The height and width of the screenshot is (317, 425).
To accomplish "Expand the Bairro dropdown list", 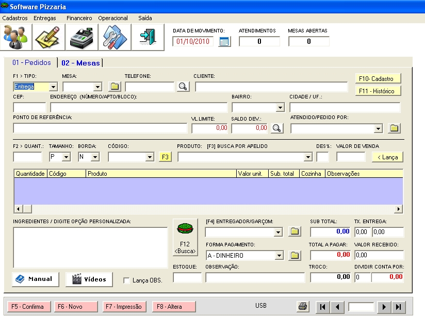I will point(280,108).
